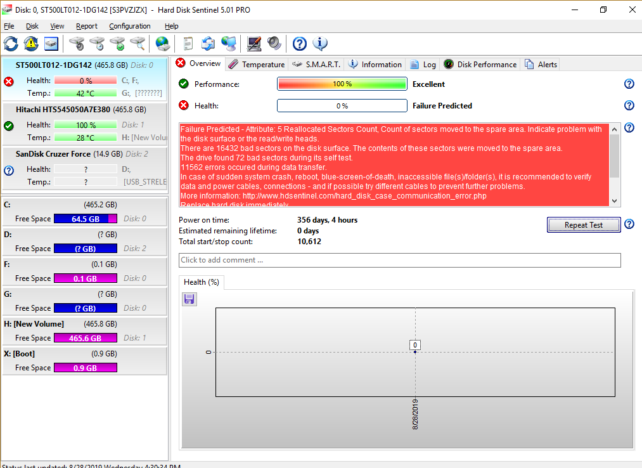Screen dimensions: 642x468
Task: Click the globe and monitor network icon
Action: point(229,44)
